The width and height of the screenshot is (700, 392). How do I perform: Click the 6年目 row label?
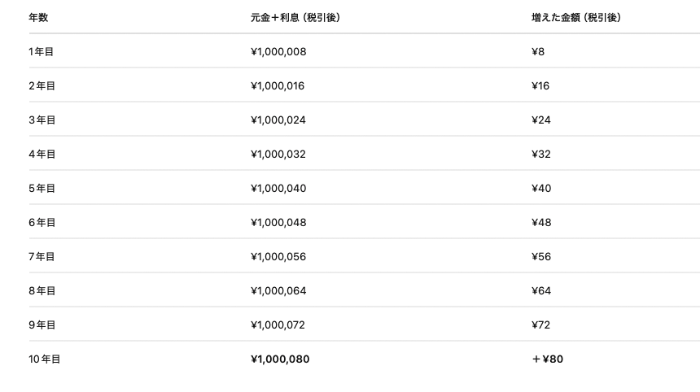42,223
